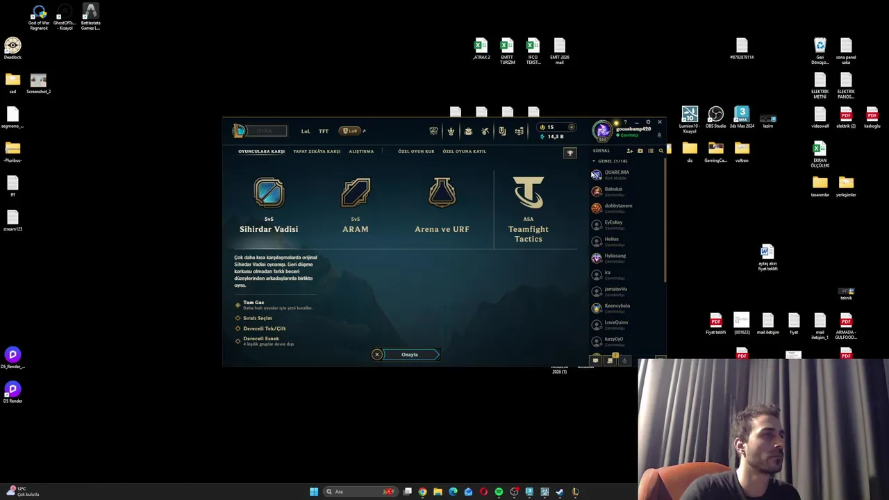Screen dimensions: 889x500
Task: Open the friends list options icon
Action: (x=651, y=151)
